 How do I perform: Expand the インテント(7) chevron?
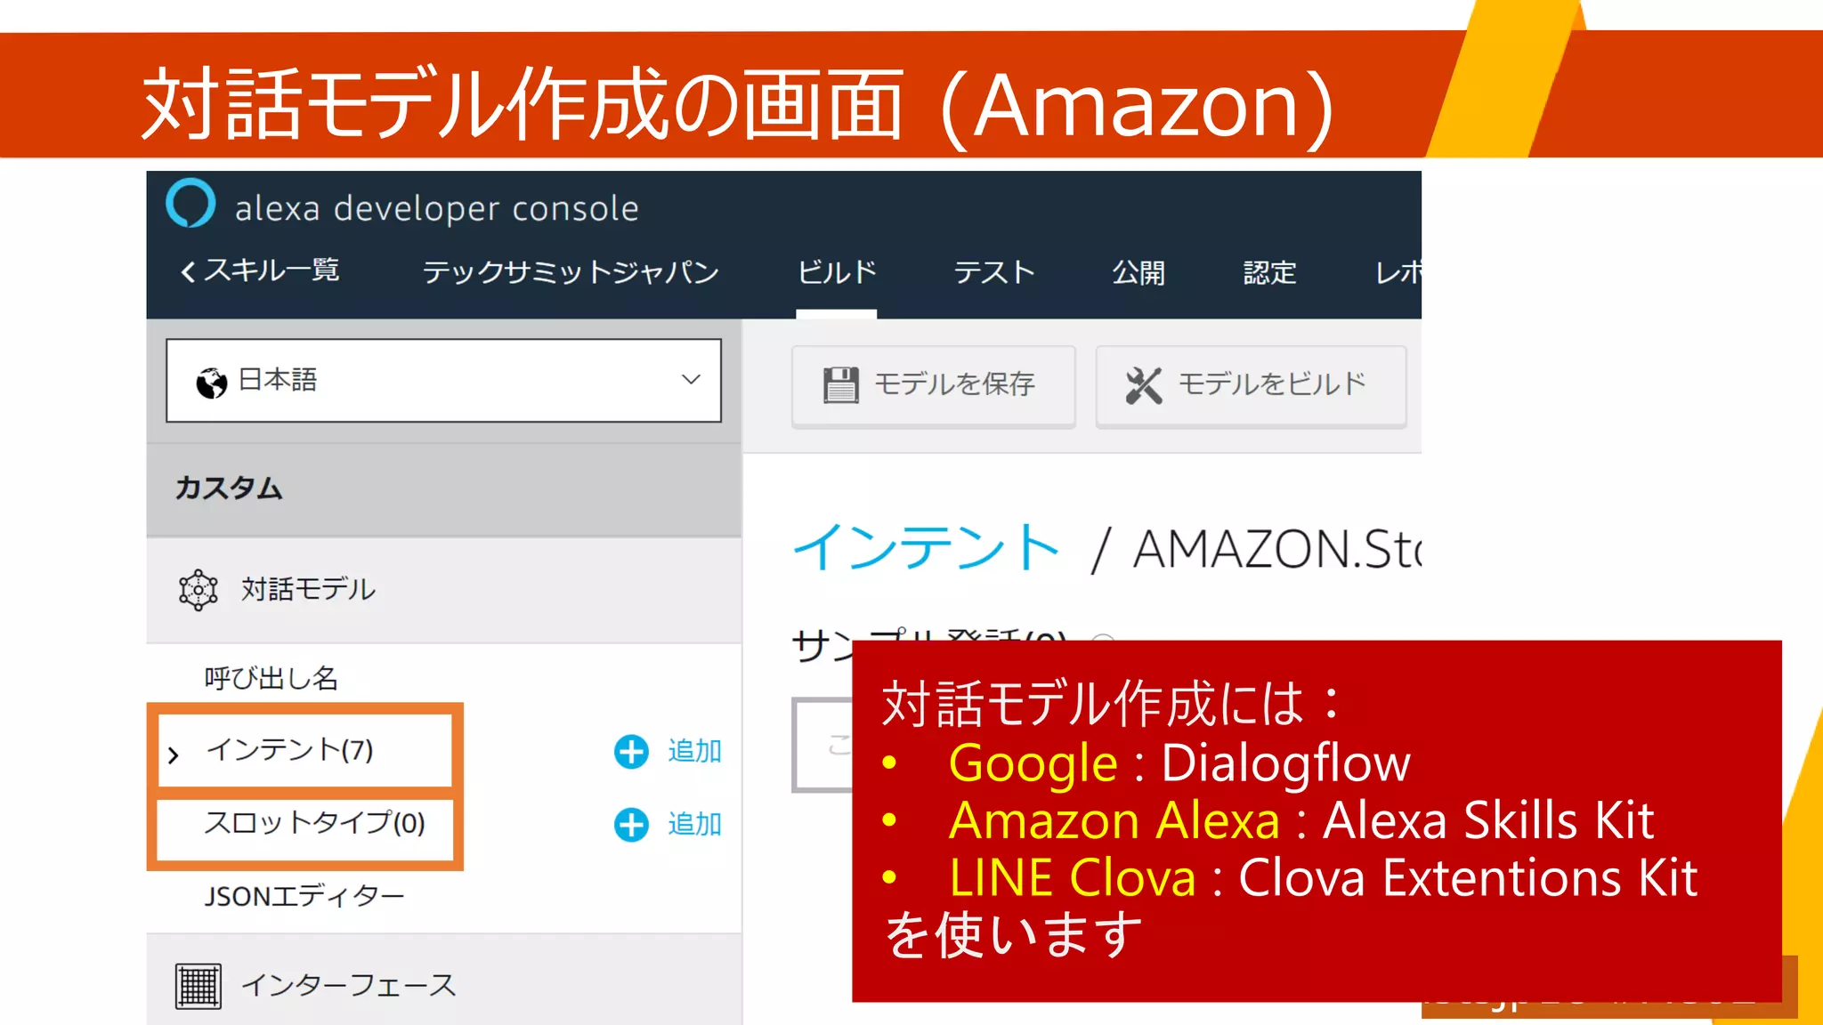pyautogui.click(x=174, y=755)
